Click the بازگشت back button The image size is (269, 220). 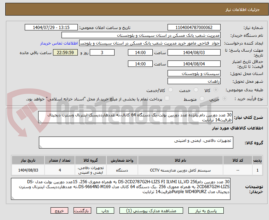[x=82, y=210]
